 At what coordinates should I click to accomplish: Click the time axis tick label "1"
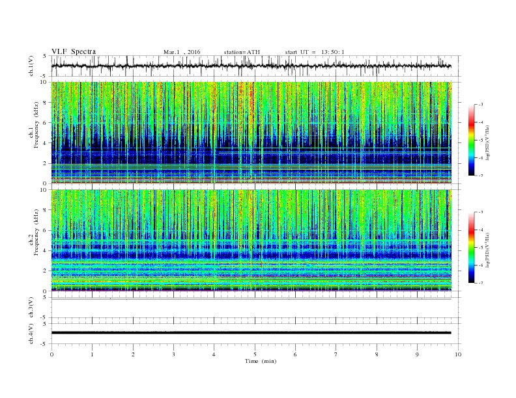(92, 354)
